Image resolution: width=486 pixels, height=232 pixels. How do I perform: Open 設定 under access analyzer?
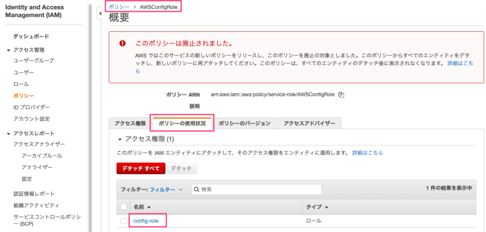click(x=27, y=179)
